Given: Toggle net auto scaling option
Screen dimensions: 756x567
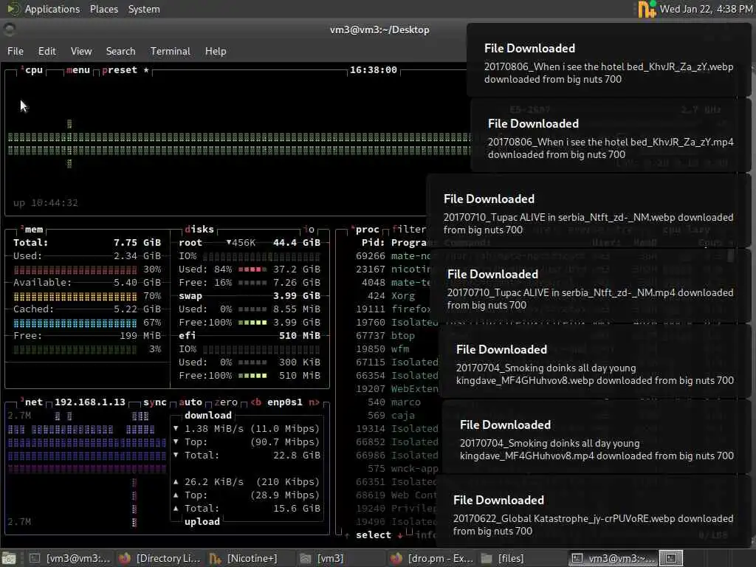Looking at the screenshot, I should coord(190,402).
